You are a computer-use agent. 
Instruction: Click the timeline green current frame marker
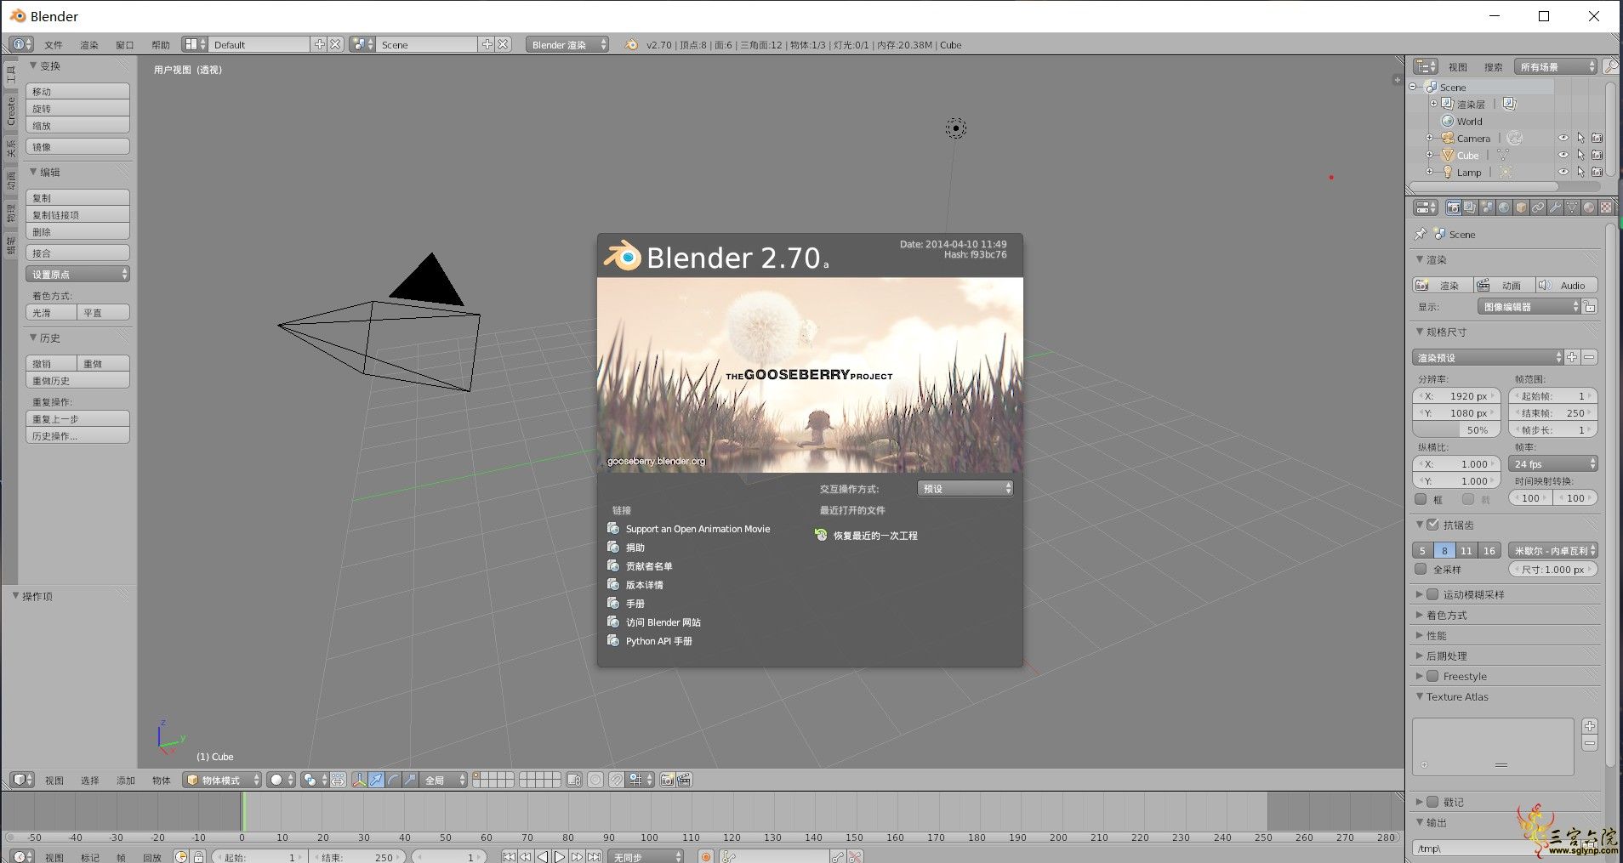(x=243, y=811)
